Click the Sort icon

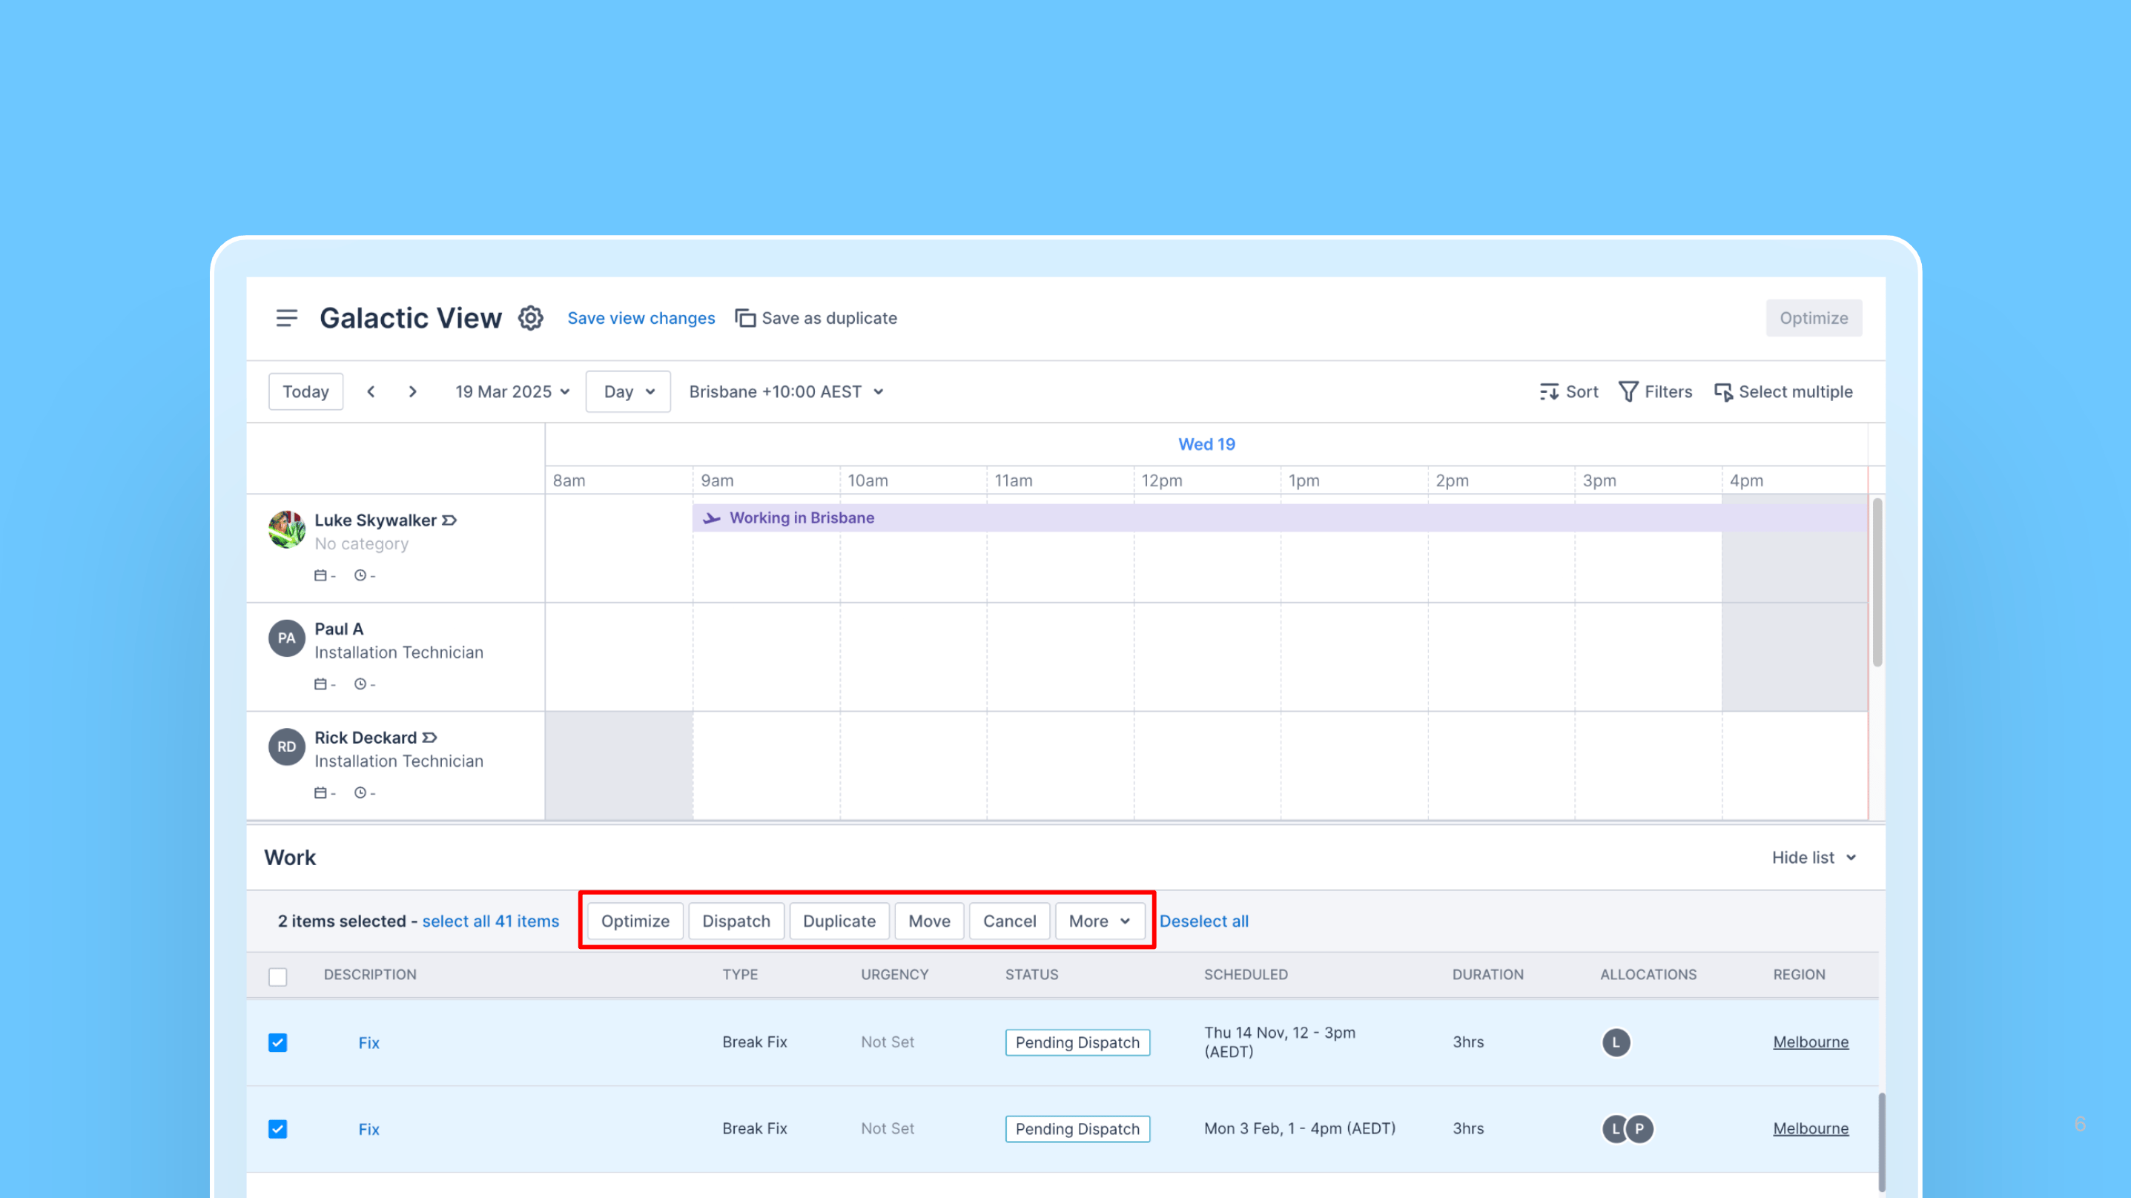pyautogui.click(x=1549, y=392)
